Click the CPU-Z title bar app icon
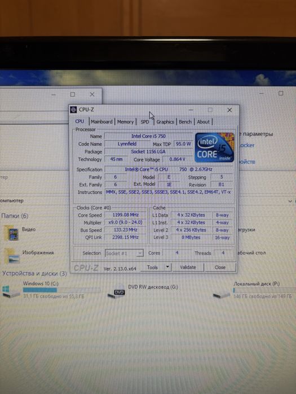 (x=73, y=110)
